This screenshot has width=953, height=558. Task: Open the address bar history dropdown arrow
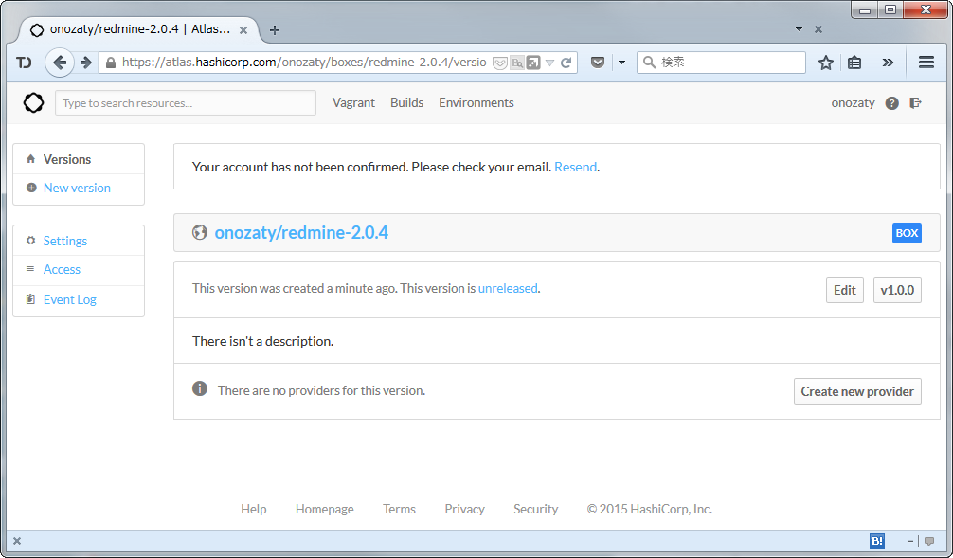(x=550, y=63)
